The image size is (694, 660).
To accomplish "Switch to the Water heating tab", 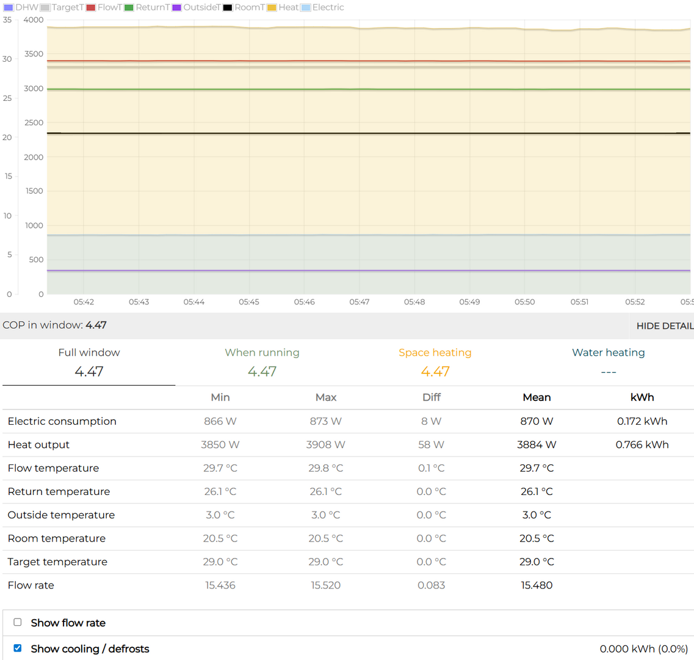I will click(x=608, y=362).
